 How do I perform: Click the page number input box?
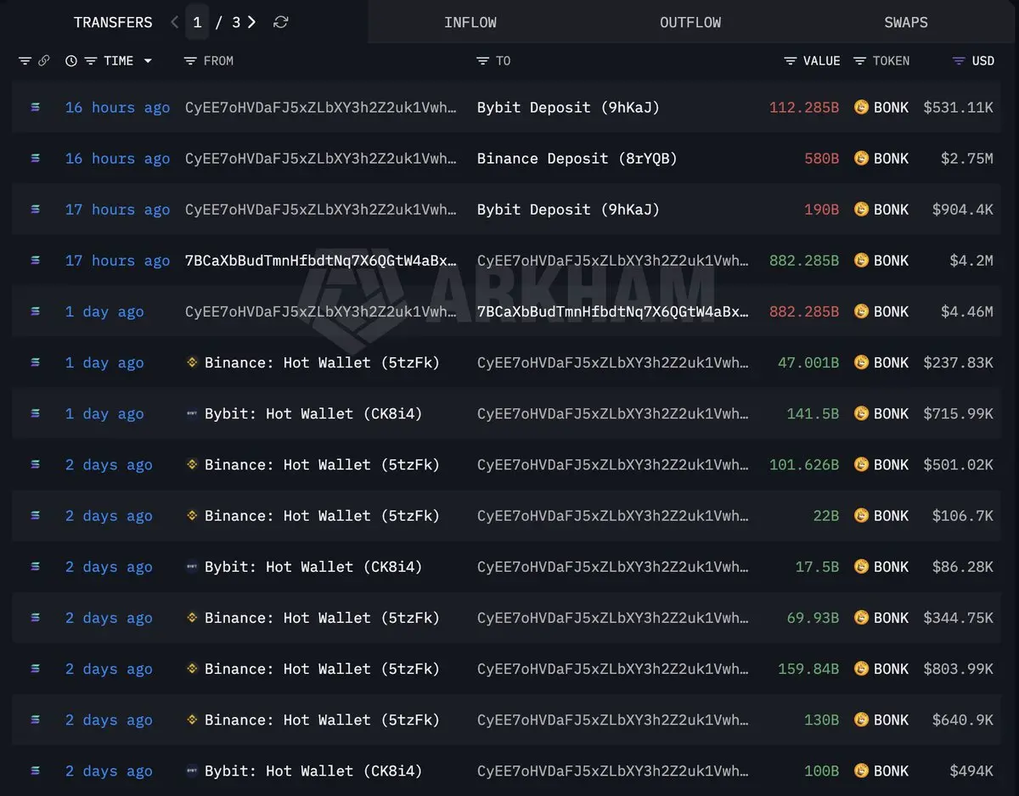point(197,23)
